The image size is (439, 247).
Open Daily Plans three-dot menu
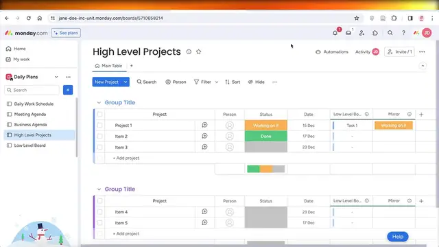click(68, 77)
